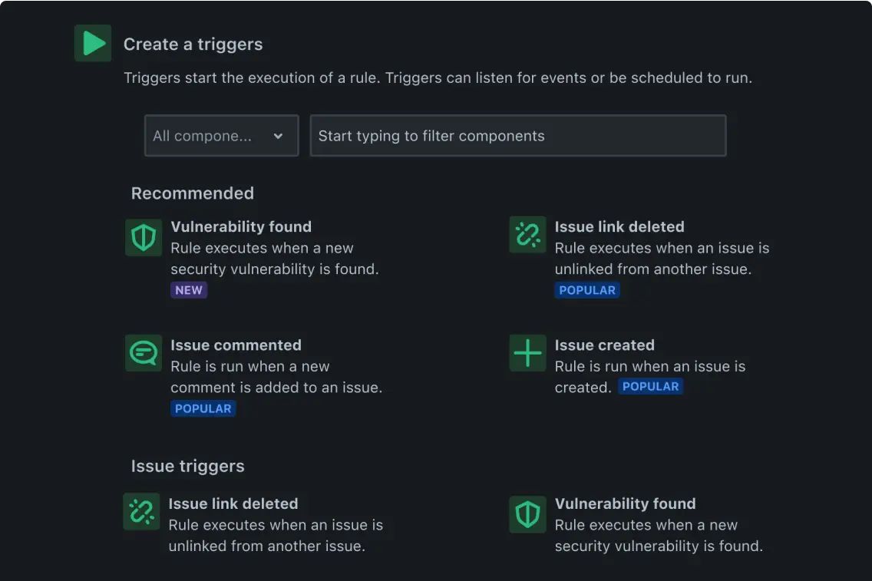
Task: Click the broken link icon under Issue triggers
Action: 141,511
